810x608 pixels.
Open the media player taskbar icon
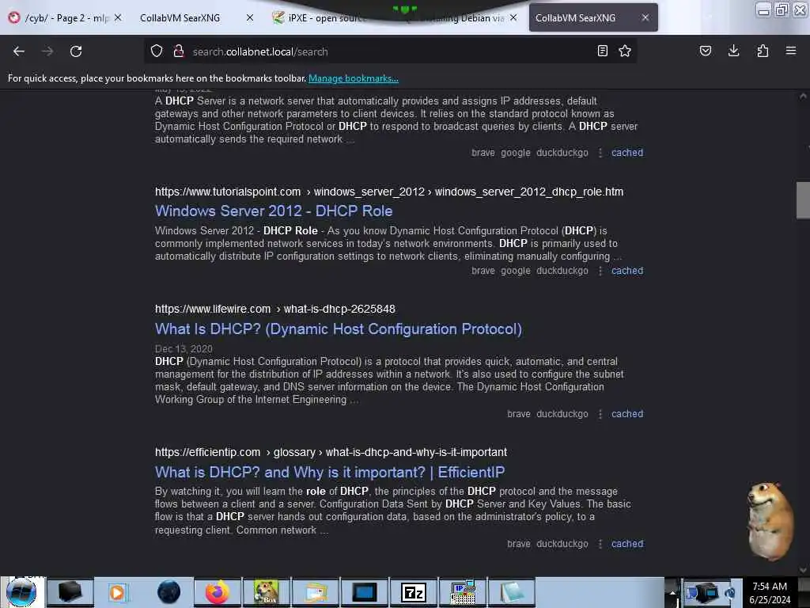point(119,592)
